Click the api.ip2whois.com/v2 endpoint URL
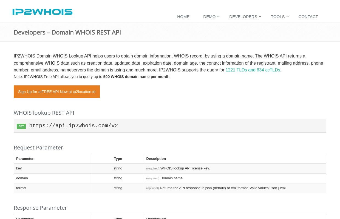The height and width of the screenshot is (219, 340). click(x=73, y=126)
